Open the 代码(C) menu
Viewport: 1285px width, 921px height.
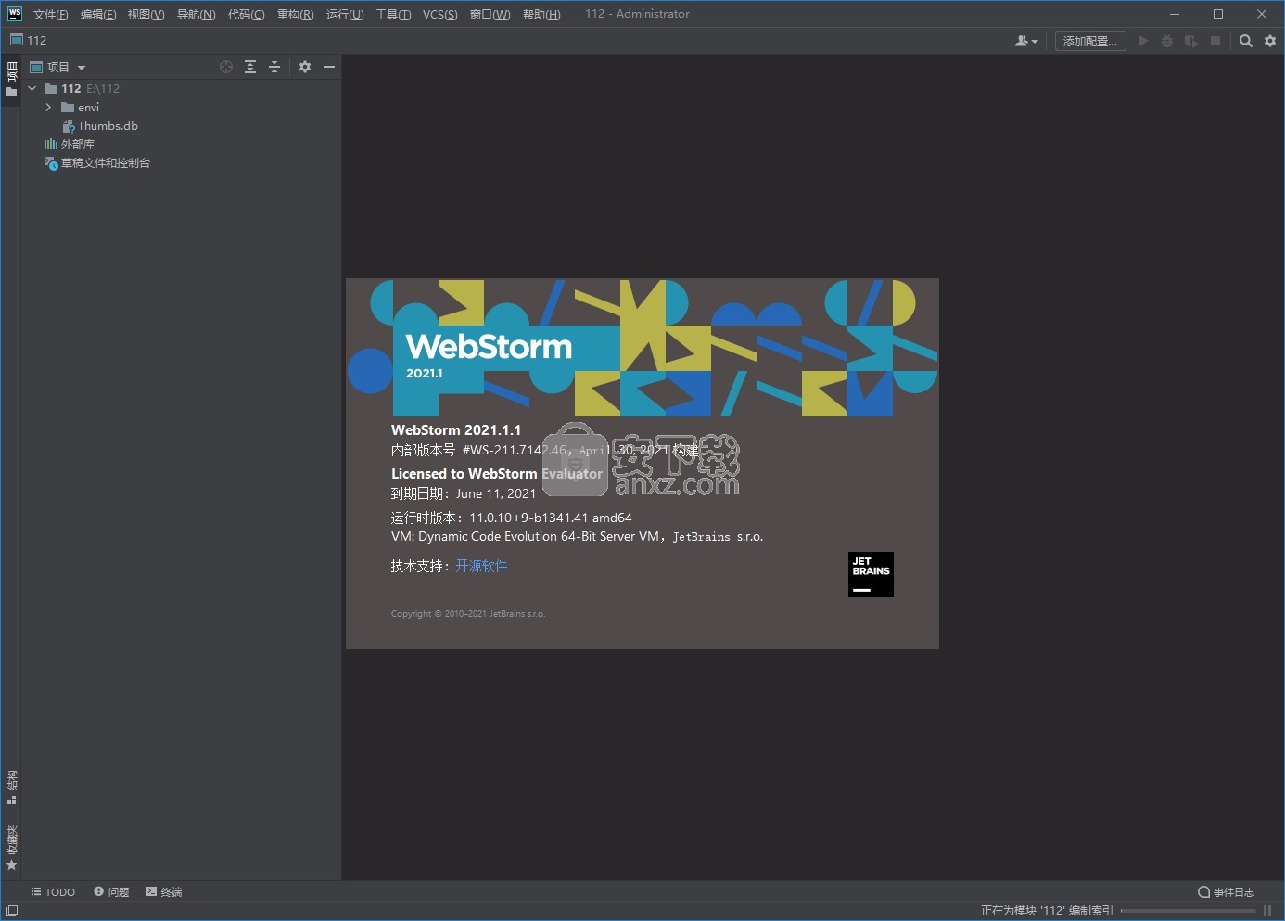[246, 14]
